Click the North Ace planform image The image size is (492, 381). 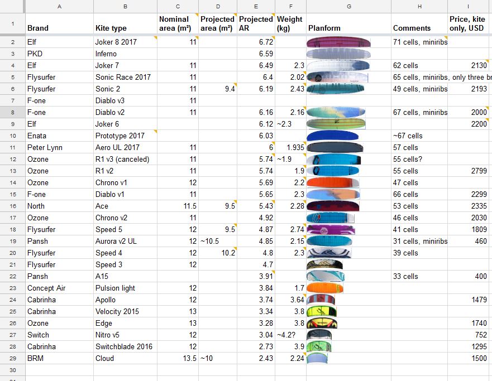click(333, 206)
